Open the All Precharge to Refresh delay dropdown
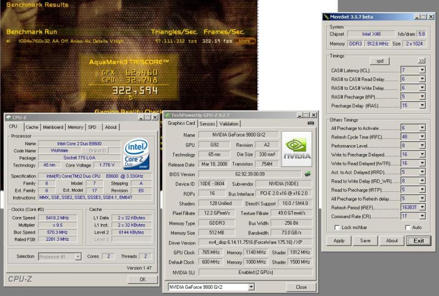439x296 pixels. [x=422, y=198]
